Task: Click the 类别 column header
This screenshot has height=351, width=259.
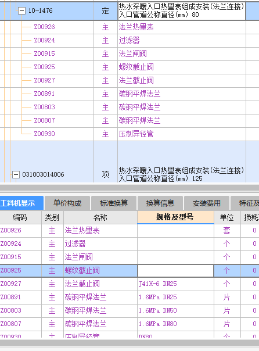Action: tap(52, 217)
